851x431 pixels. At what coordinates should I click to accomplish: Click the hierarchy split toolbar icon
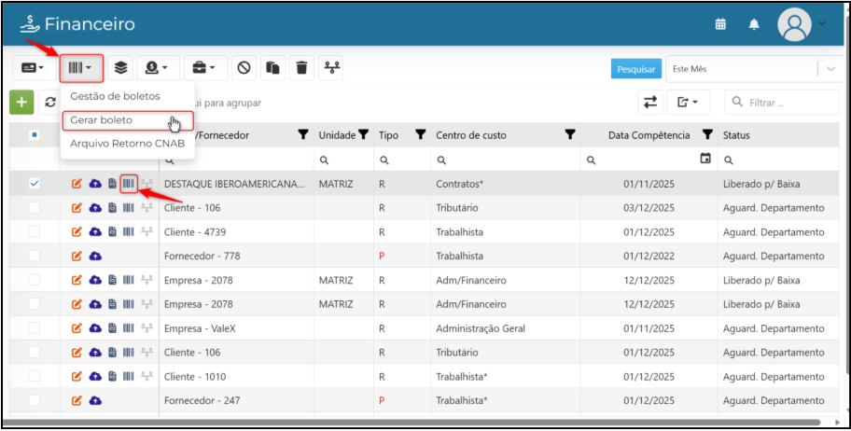point(330,68)
